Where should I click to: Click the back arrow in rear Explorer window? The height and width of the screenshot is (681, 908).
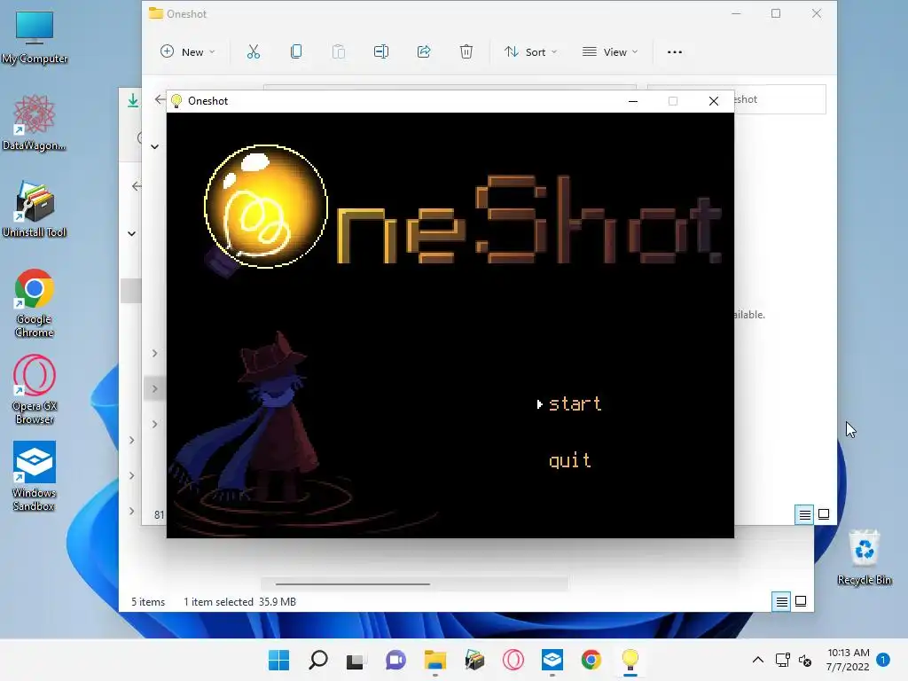click(x=137, y=186)
